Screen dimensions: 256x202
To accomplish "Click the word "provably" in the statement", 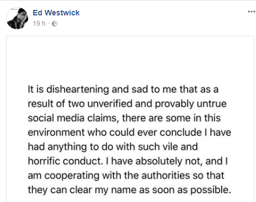I will 174,104.
